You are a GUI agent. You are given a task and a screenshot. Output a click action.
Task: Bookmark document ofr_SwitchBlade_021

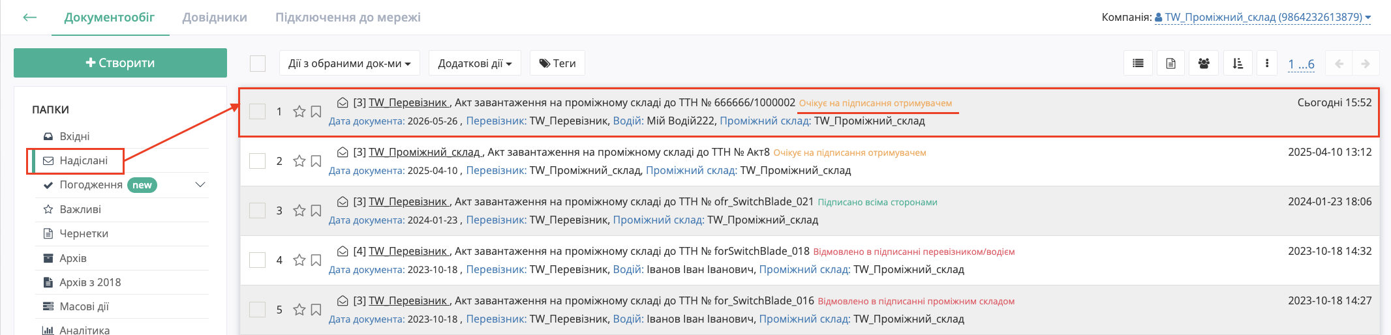316,211
